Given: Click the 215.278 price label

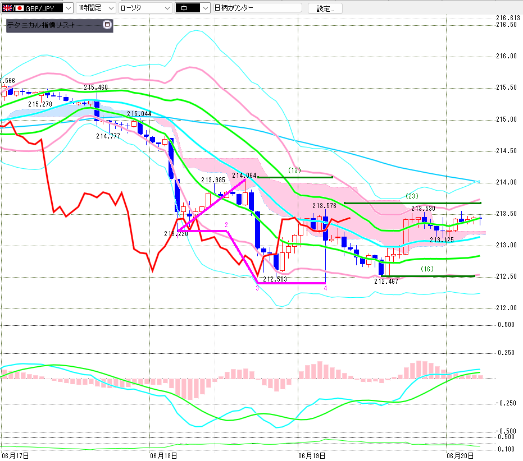Looking at the screenshot, I should coord(40,104).
